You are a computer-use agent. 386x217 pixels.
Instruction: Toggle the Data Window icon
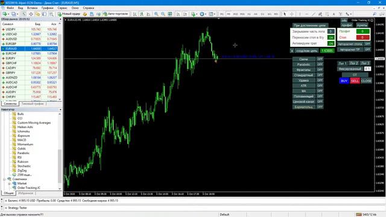(31, 14)
